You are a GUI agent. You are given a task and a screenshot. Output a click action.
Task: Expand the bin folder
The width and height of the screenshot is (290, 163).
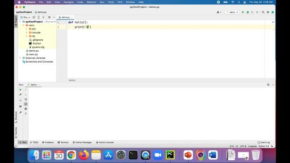27,29
